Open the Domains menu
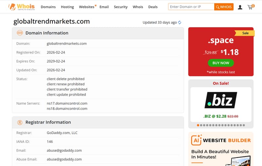The width and height of the screenshot is (262, 166). coord(48,7)
